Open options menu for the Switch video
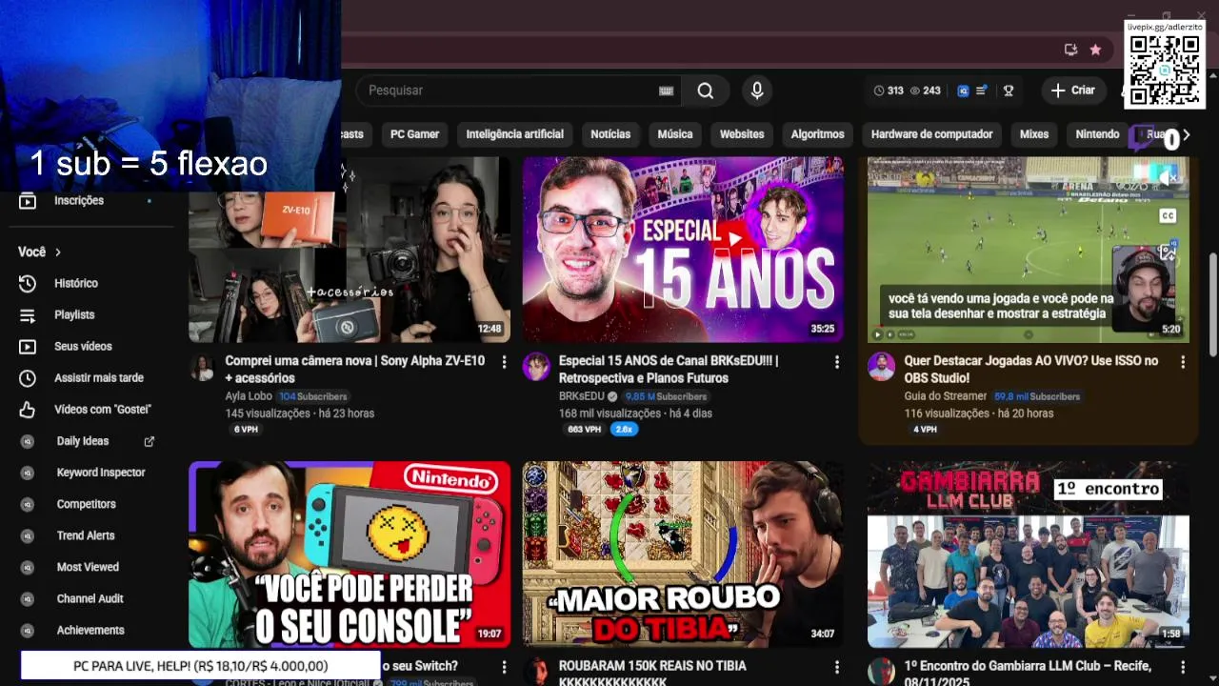 504,667
